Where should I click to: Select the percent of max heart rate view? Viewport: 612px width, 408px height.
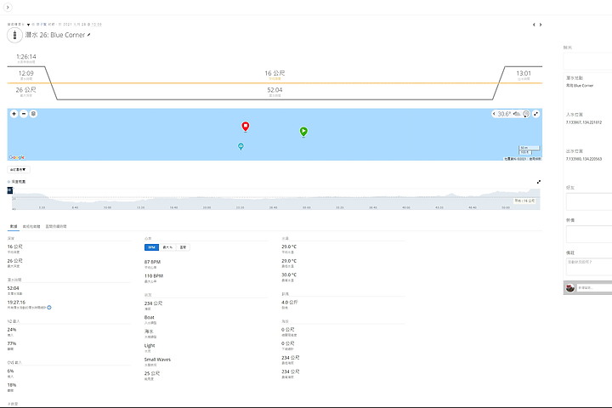(167, 247)
